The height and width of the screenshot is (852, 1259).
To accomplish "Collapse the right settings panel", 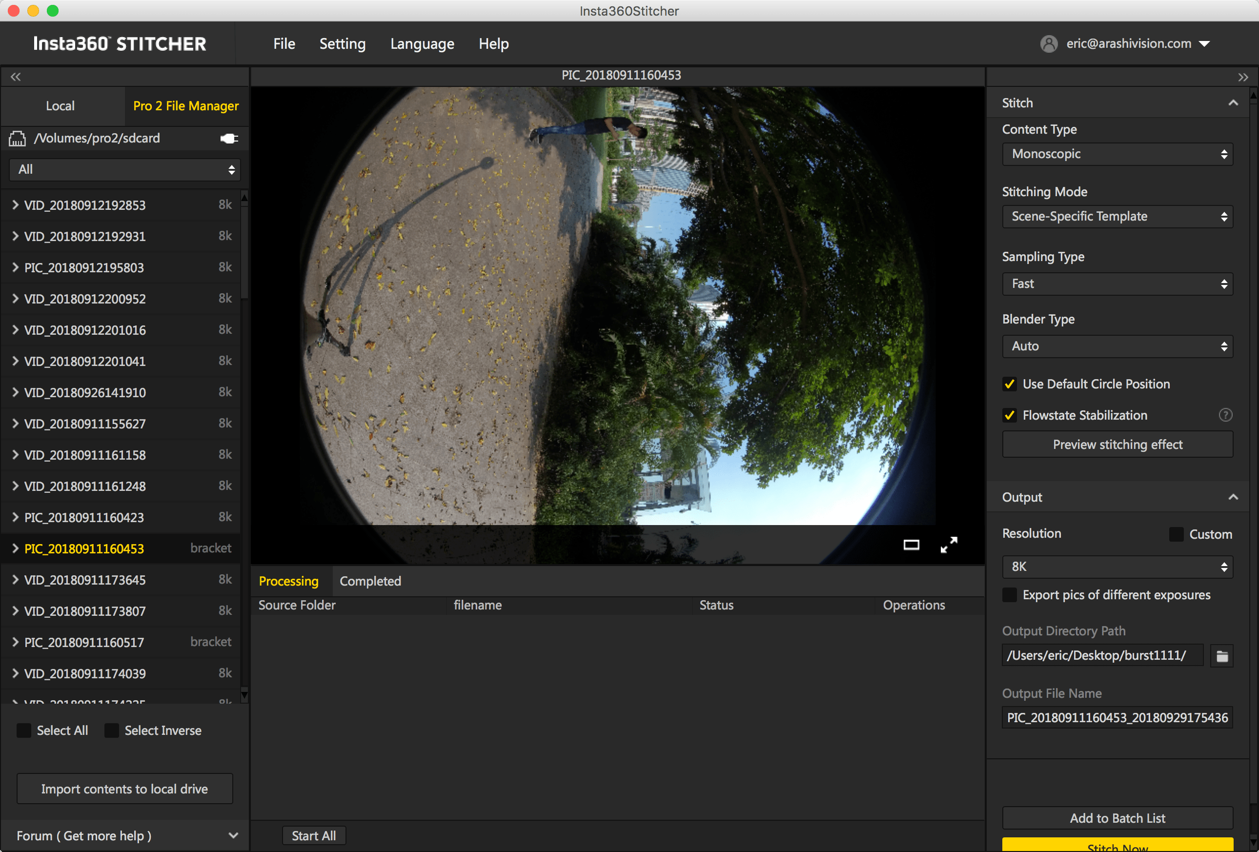I will click(1243, 77).
